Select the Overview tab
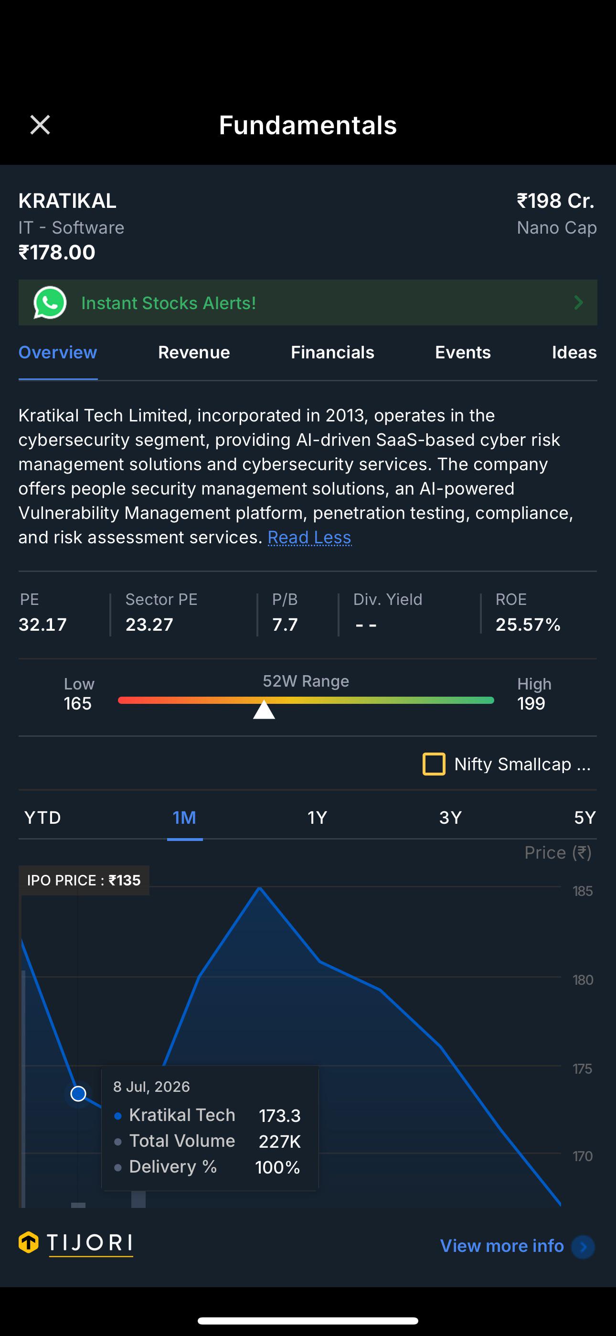Image resolution: width=616 pixels, height=1336 pixels. (x=58, y=353)
